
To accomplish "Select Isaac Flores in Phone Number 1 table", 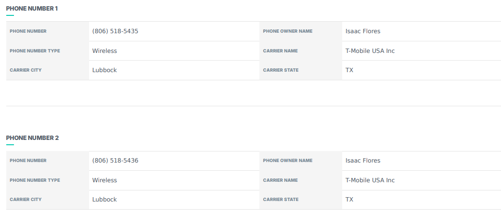I will point(363,31).
